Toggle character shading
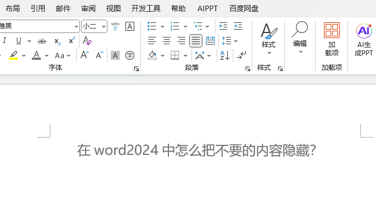376x222 pixels. pyautogui.click(x=115, y=55)
